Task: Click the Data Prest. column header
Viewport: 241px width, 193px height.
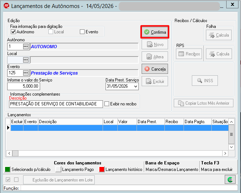Action: click(x=151, y=122)
